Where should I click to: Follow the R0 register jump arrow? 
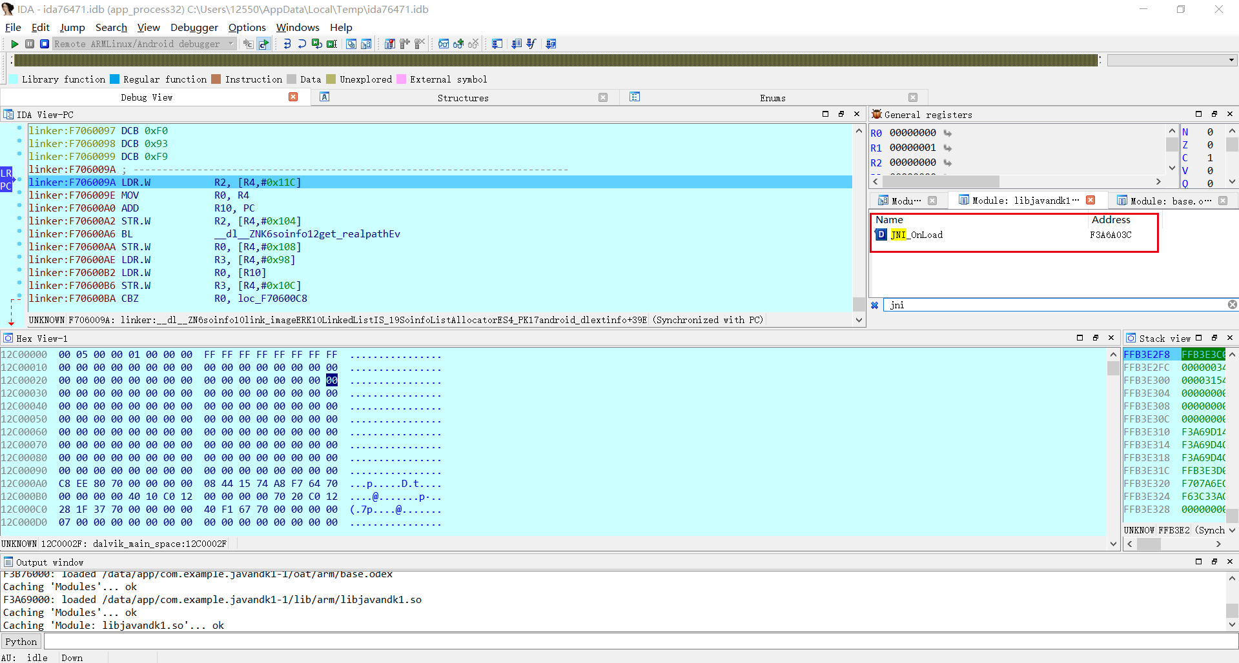(947, 134)
